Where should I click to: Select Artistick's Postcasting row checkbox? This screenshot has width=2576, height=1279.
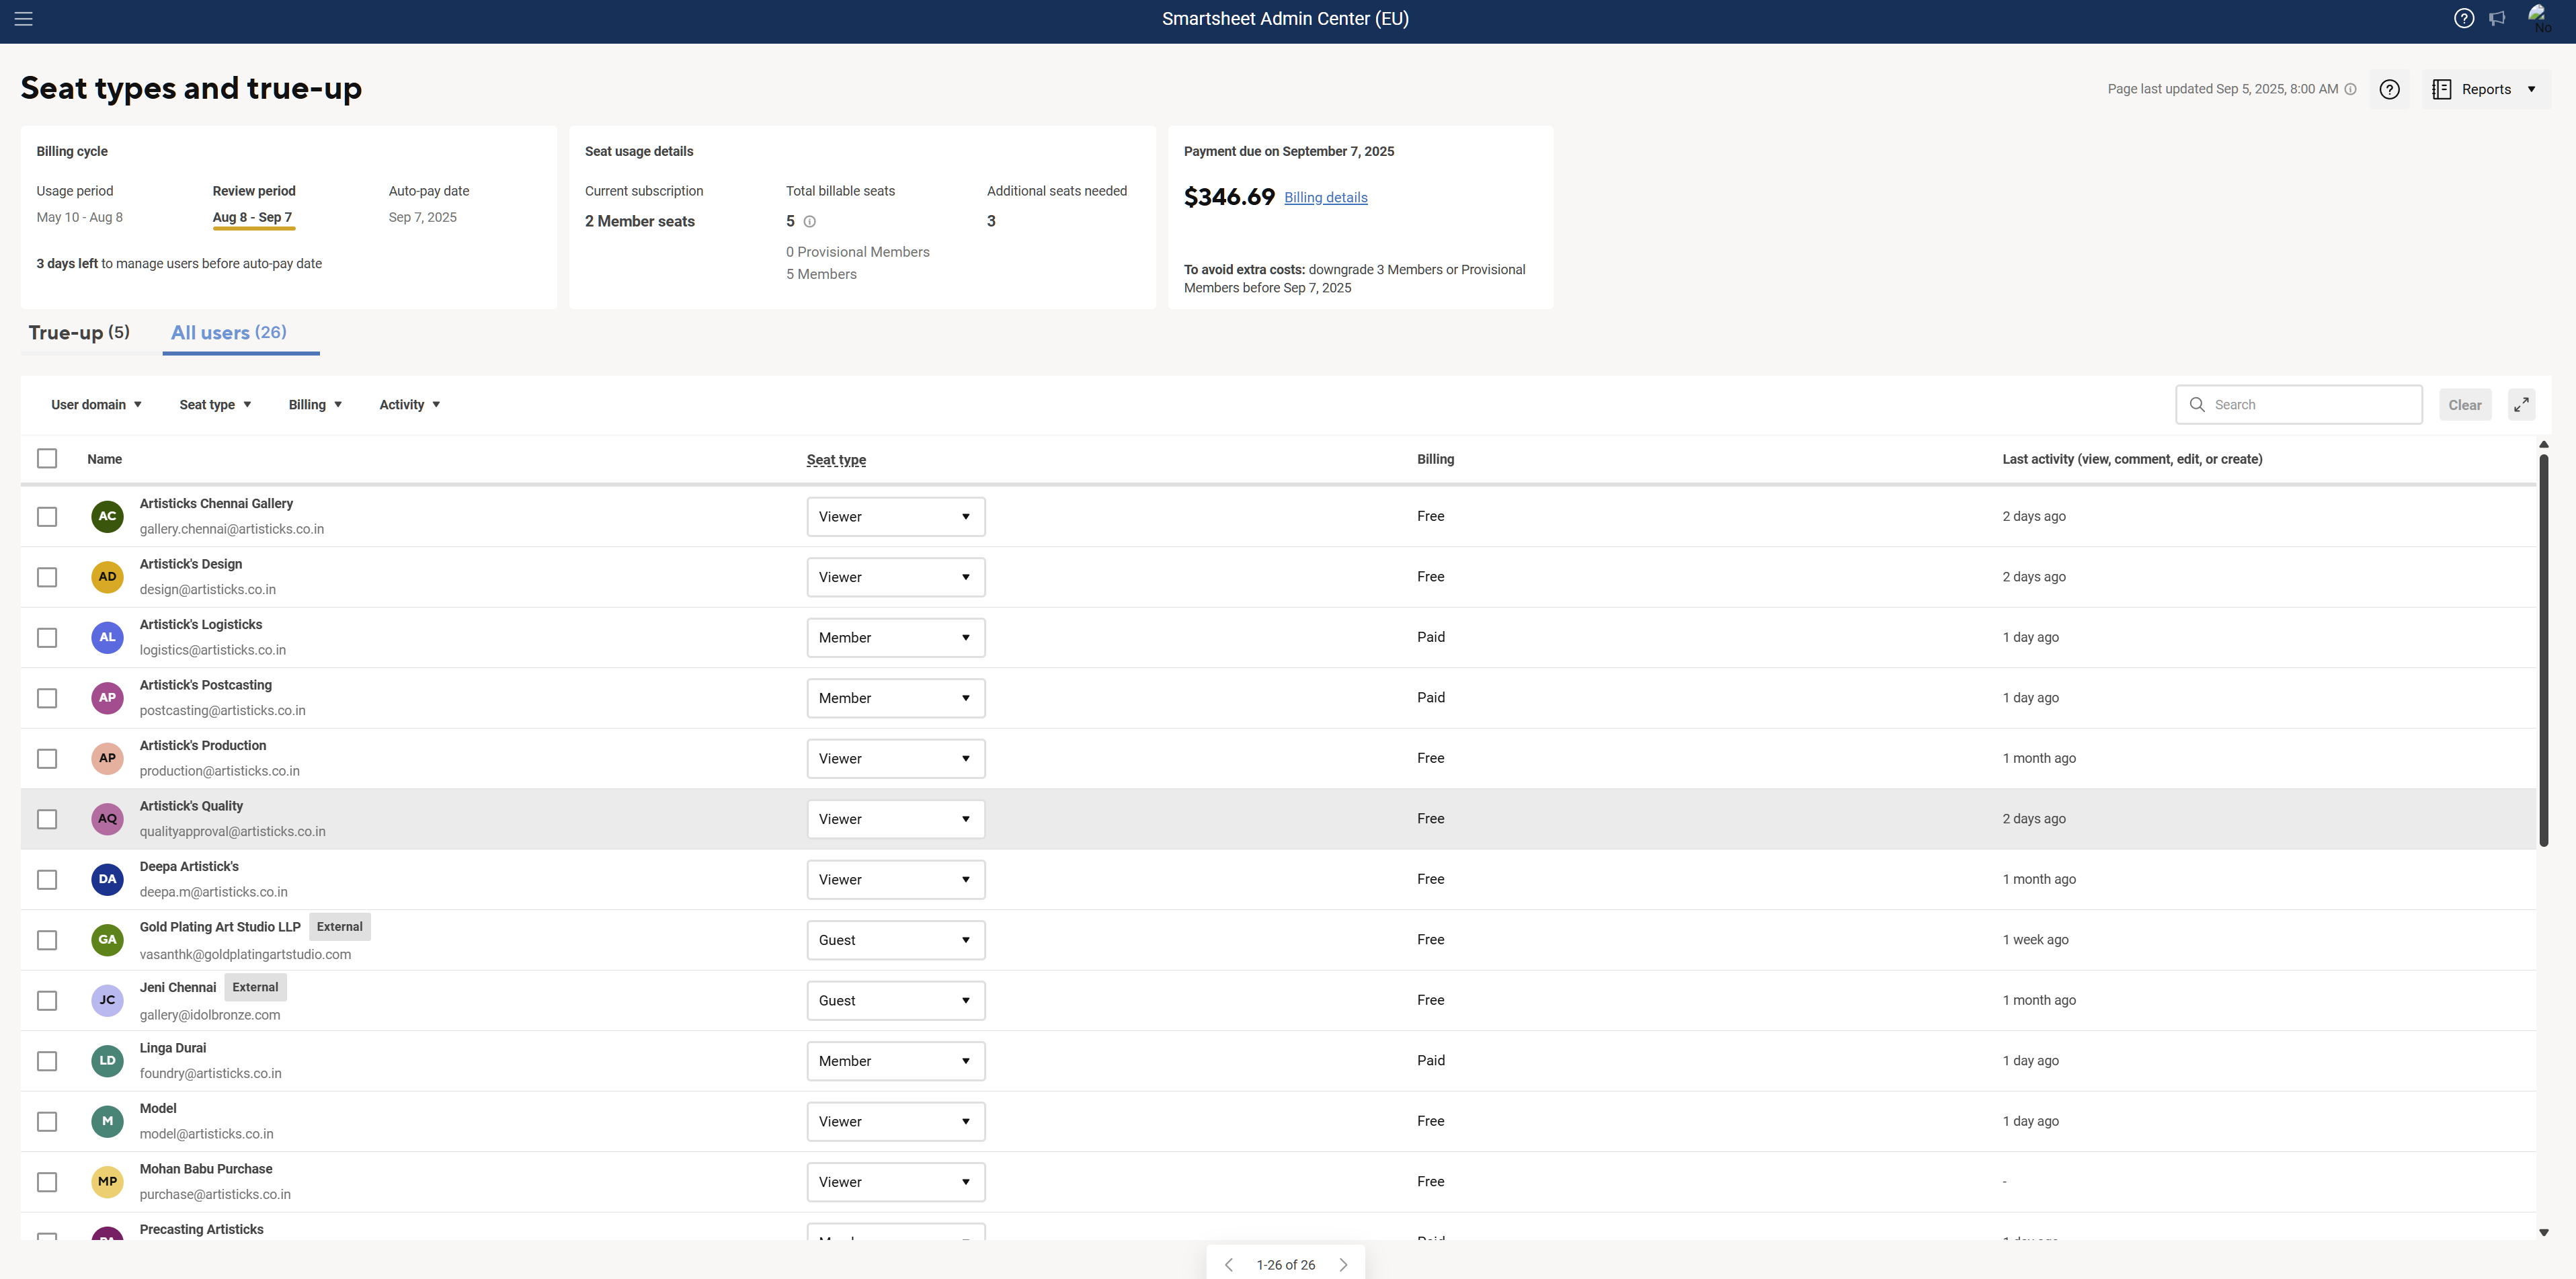click(47, 698)
